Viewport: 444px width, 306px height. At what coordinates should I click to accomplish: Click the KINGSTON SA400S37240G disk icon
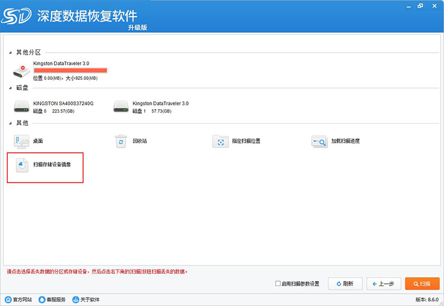[22, 106]
